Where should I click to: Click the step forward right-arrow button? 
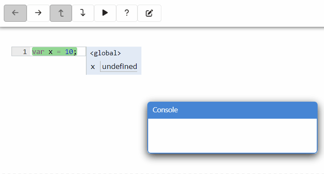38,13
